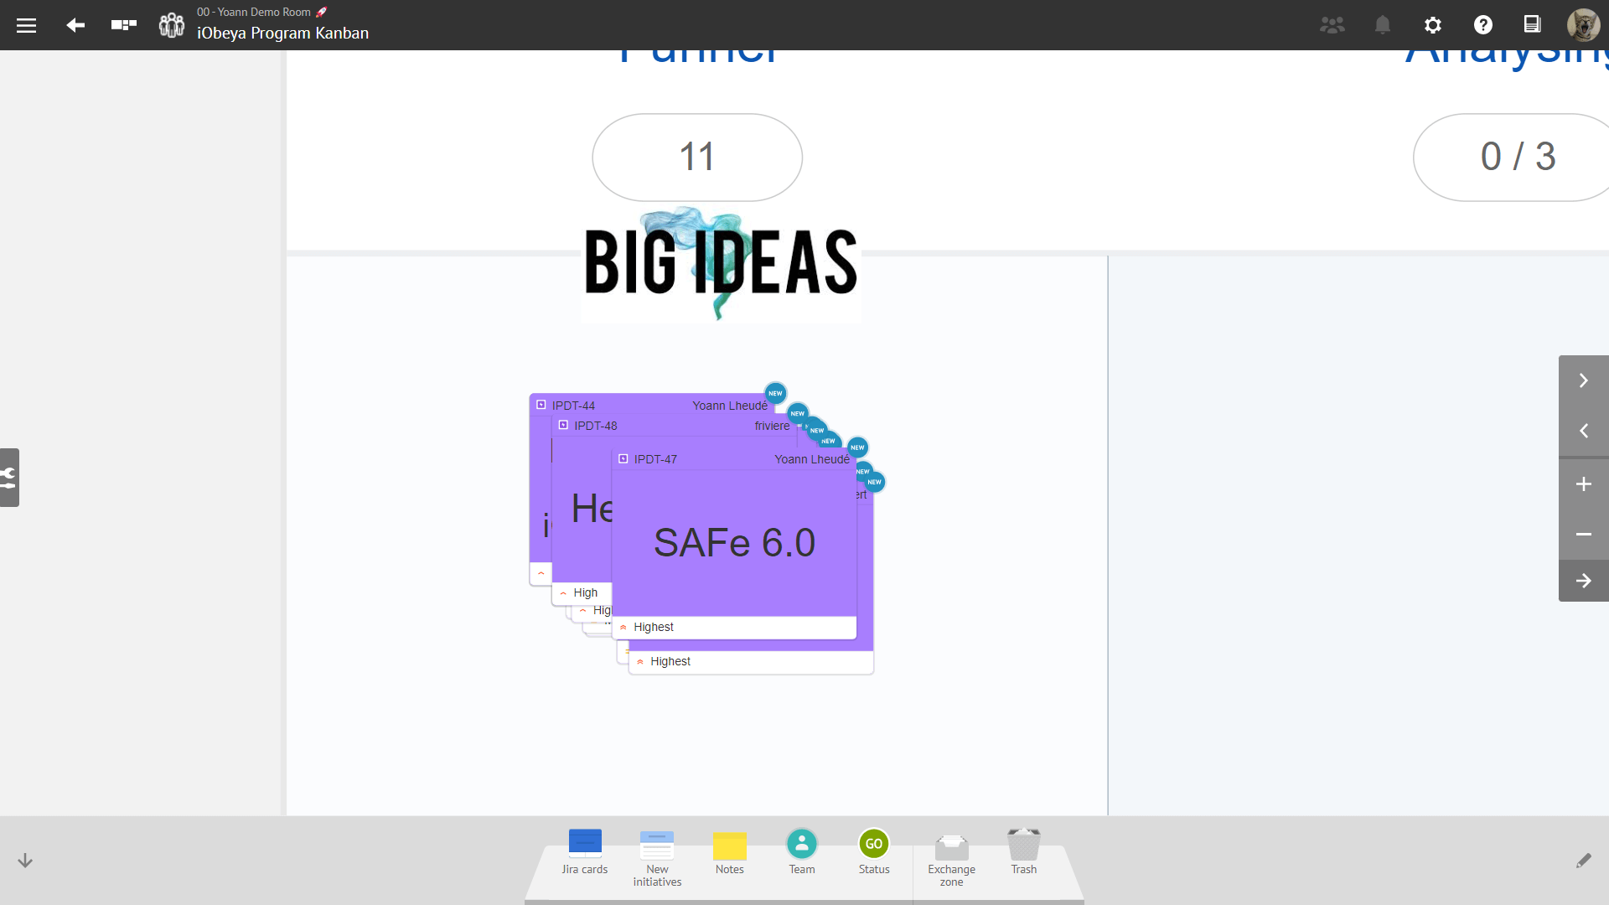
Task: Open the user profile avatar
Action: (x=1583, y=25)
